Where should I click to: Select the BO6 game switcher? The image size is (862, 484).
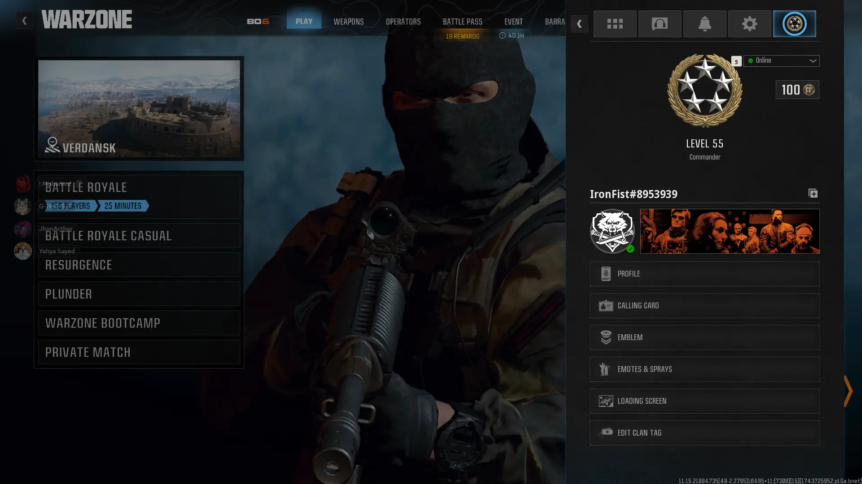click(258, 22)
